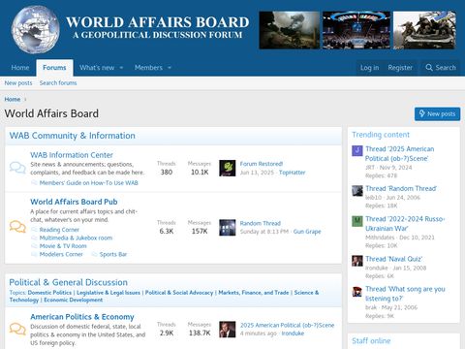Click the sub-forum icon beside Reading Corner
This screenshot has width=465, height=349.
pos(34,230)
